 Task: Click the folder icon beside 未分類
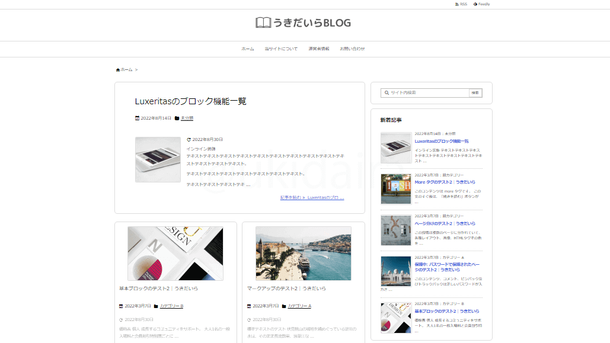click(x=177, y=118)
